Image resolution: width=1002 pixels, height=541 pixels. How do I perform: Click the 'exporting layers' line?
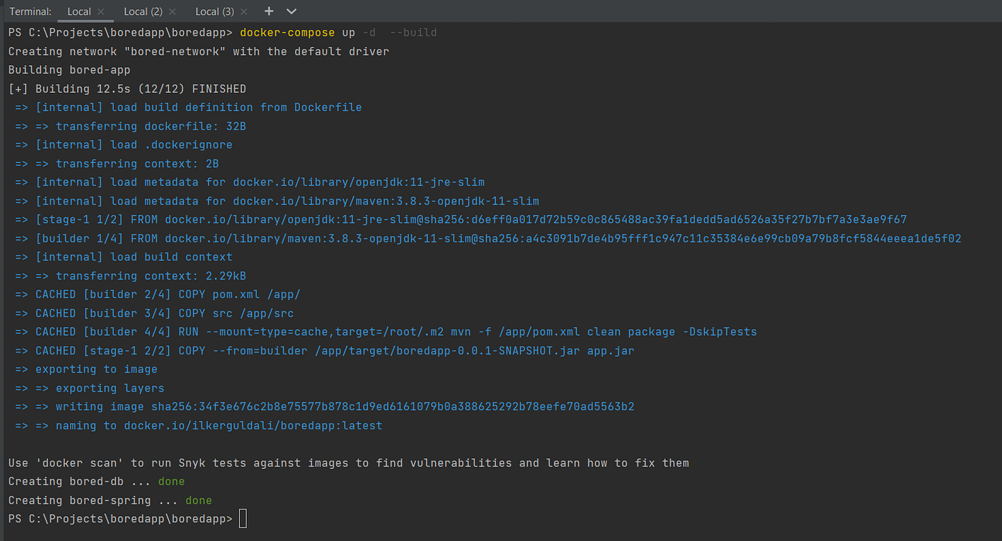tap(89, 388)
